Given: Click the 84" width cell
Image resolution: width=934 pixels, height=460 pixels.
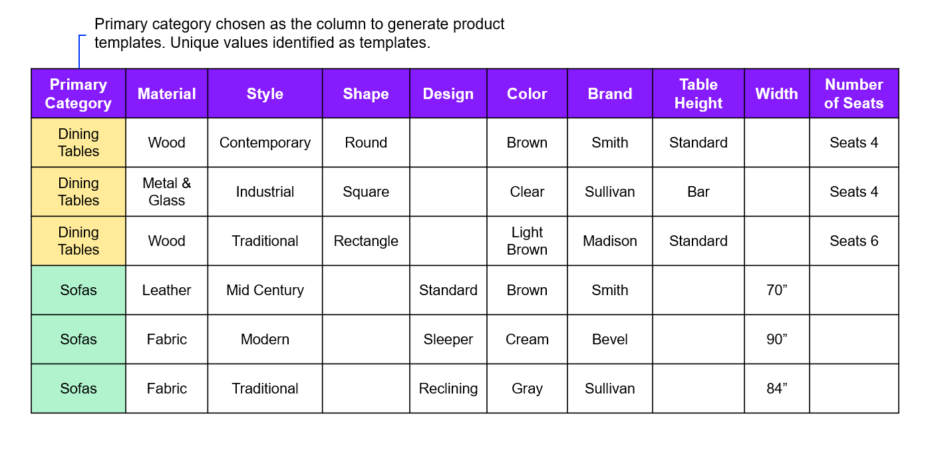Looking at the screenshot, I should [776, 388].
